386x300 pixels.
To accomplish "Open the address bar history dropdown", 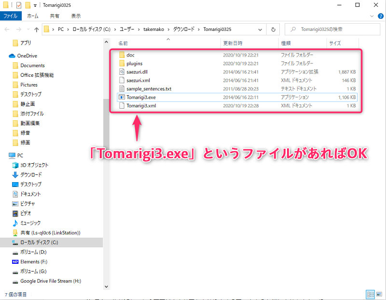I will pyautogui.click(x=259, y=29).
